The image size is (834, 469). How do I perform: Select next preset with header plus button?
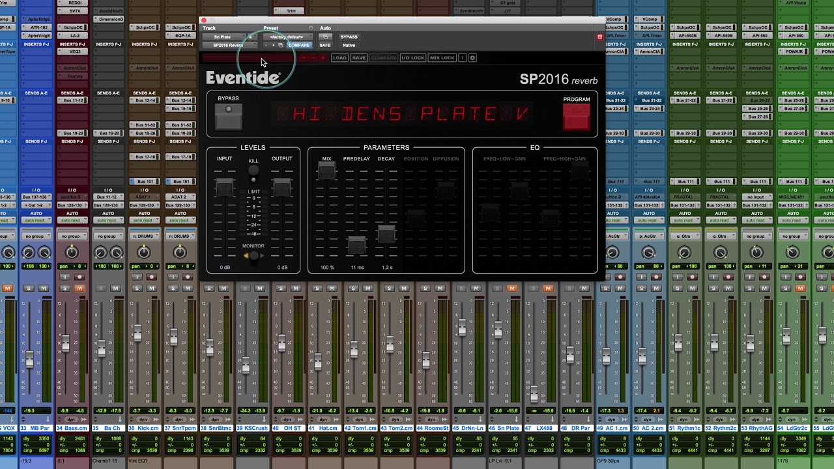274,46
